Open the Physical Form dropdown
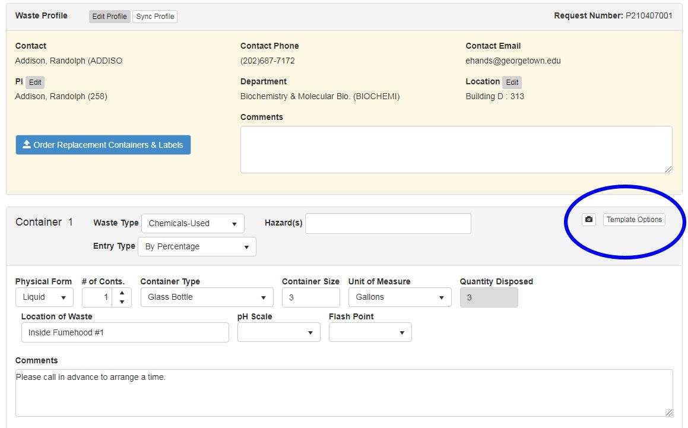Image resolution: width=688 pixels, height=428 pixels. tap(44, 297)
